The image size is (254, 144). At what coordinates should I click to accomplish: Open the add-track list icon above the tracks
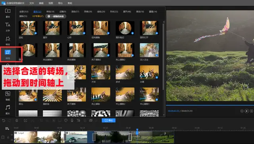[x=7, y=129]
